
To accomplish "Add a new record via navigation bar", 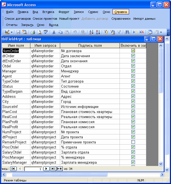I will [60, 169].
